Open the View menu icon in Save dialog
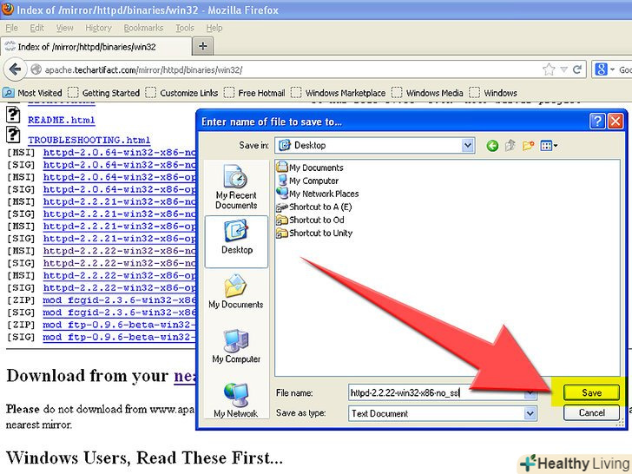 click(x=549, y=146)
